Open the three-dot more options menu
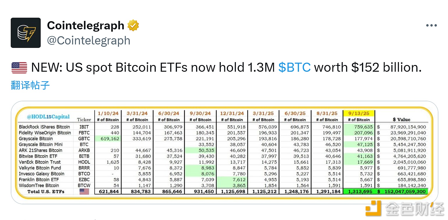Viewport: 448px width, 220px height. tap(431, 26)
